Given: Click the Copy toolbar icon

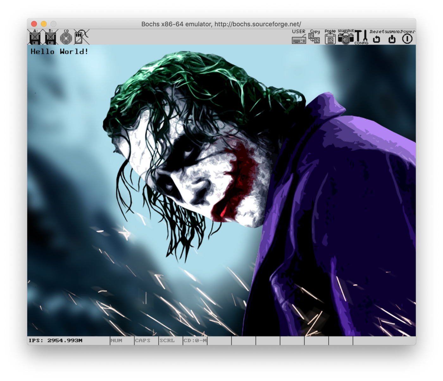Looking at the screenshot, I should coord(315,37).
